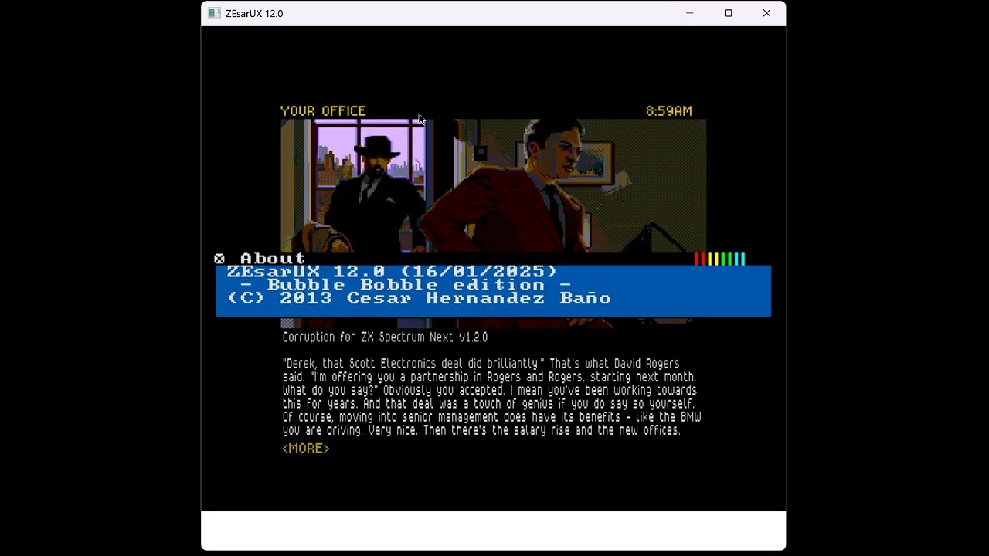Click the 8:59AM game clock

point(669,111)
